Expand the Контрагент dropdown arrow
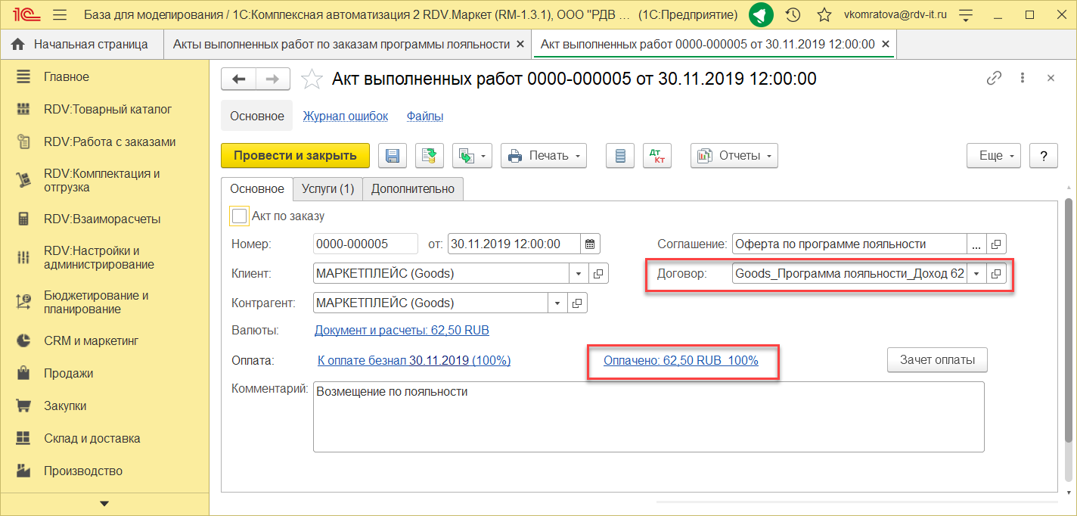This screenshot has width=1077, height=516. 557,303
